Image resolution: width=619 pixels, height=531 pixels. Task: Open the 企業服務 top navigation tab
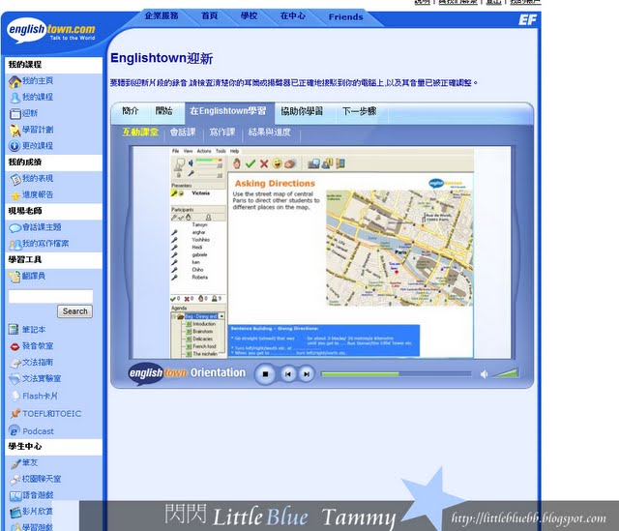click(162, 15)
